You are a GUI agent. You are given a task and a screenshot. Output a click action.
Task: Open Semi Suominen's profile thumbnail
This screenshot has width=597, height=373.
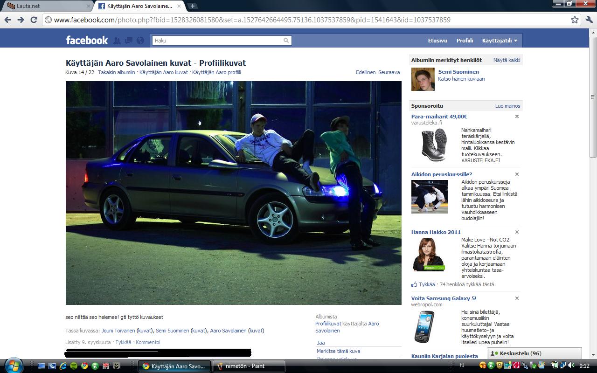(423, 79)
